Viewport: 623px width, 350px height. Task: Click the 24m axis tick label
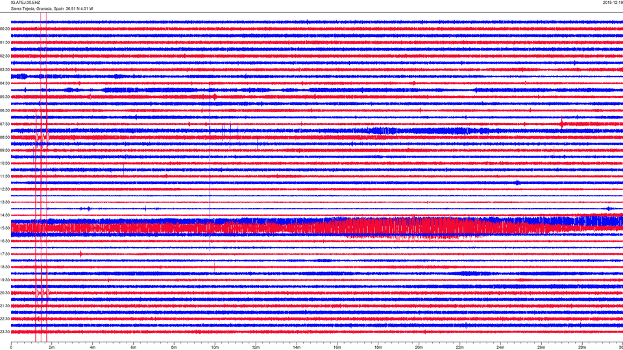(500, 347)
